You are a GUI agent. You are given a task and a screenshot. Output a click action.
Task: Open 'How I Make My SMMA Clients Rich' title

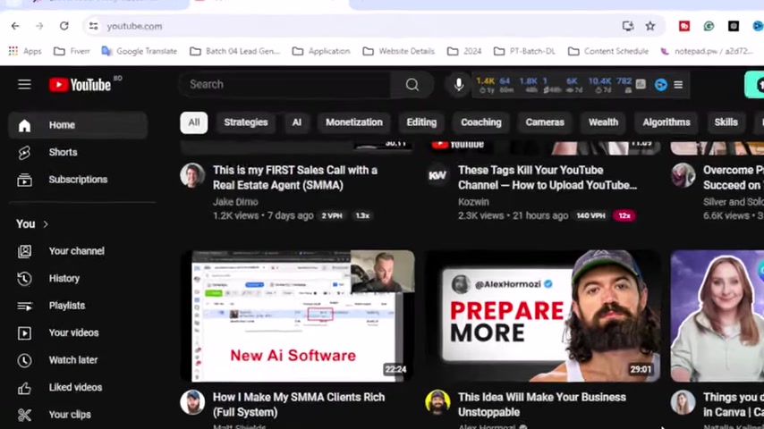299,405
